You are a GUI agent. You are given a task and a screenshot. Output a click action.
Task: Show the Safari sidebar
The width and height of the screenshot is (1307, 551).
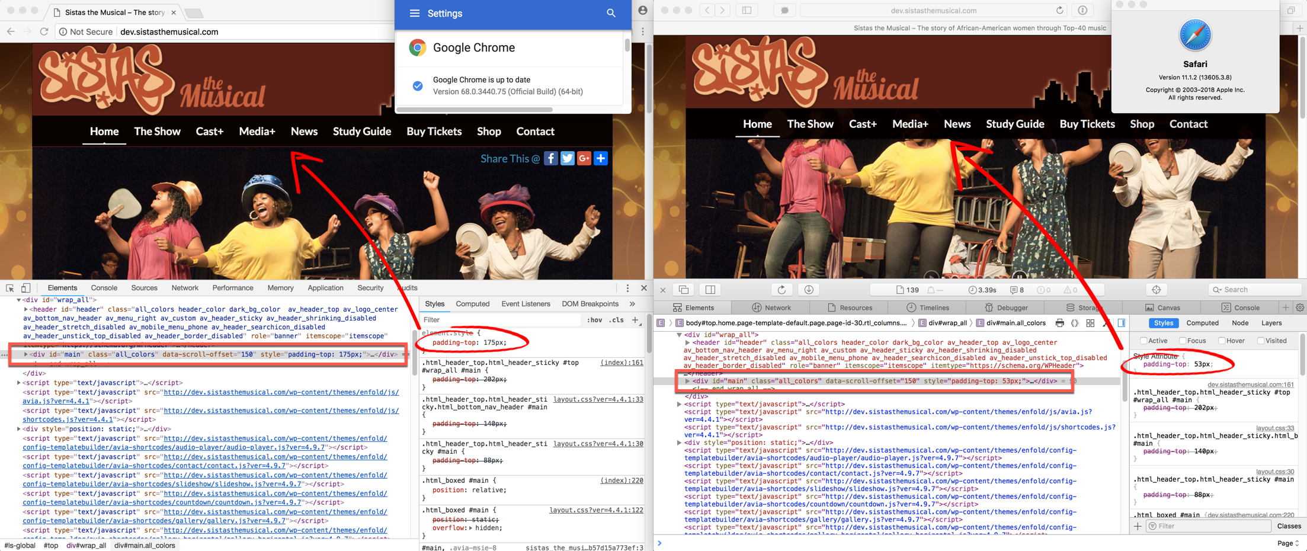[747, 10]
